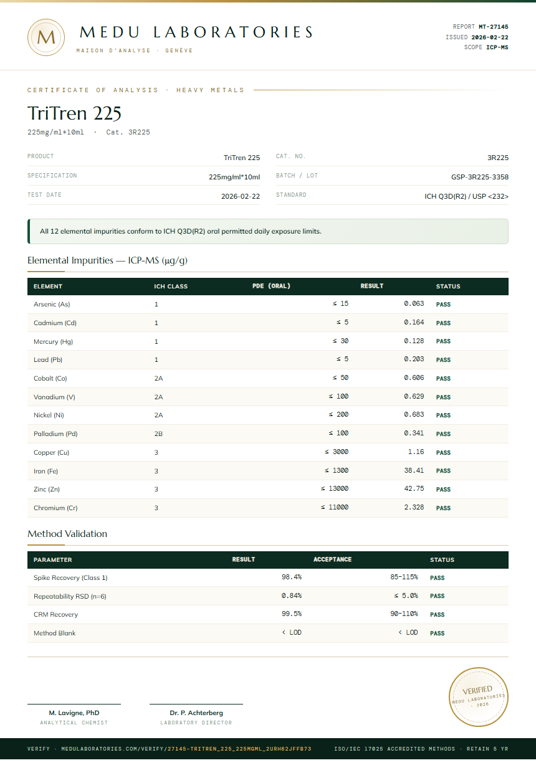Click the 225mg/ml*10ml specification value
This screenshot has width=536, height=778.
click(234, 177)
